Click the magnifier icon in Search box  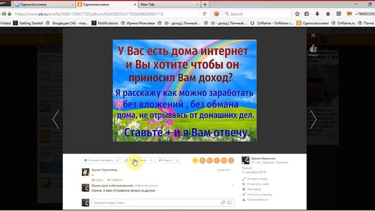(x=227, y=14)
